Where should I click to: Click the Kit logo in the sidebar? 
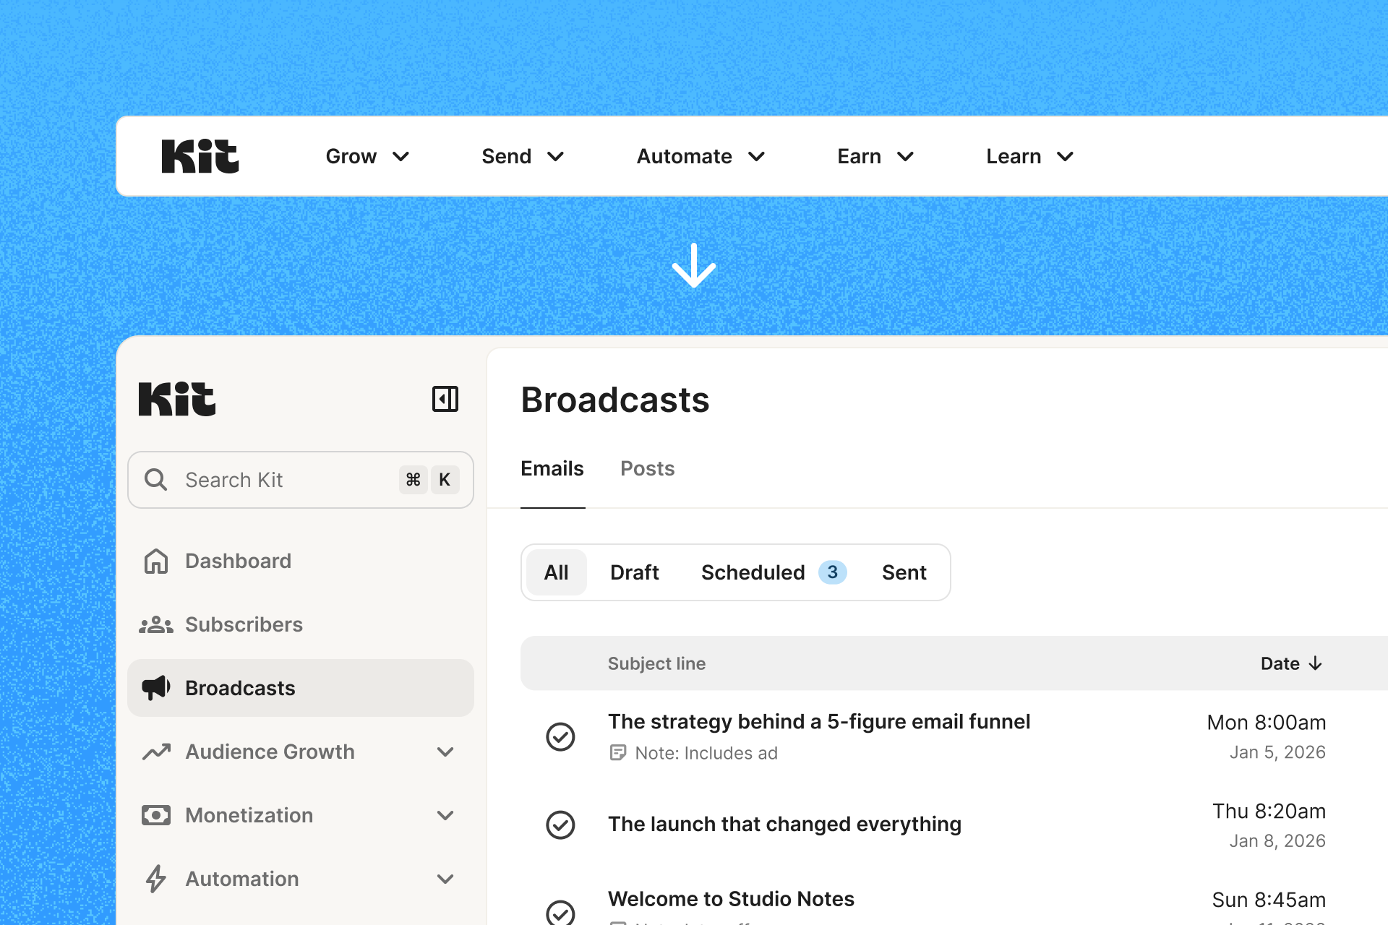click(x=177, y=399)
